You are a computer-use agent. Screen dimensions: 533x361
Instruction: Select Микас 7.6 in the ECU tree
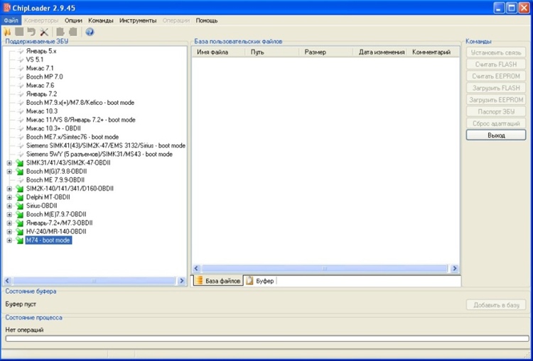(40, 85)
